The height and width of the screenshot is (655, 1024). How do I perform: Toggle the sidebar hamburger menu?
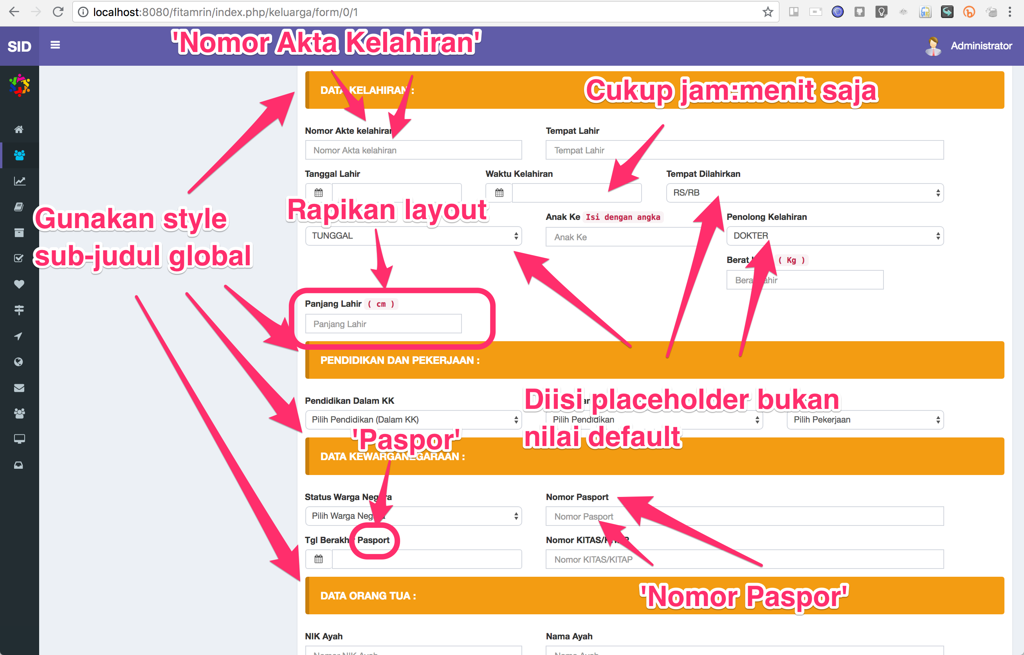tap(55, 45)
